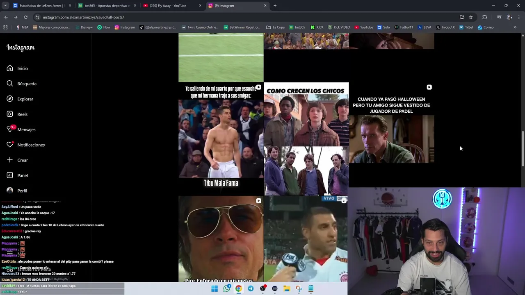Open the Búsqueda magnifier icon
Image resolution: width=525 pixels, height=295 pixels.
click(10, 84)
